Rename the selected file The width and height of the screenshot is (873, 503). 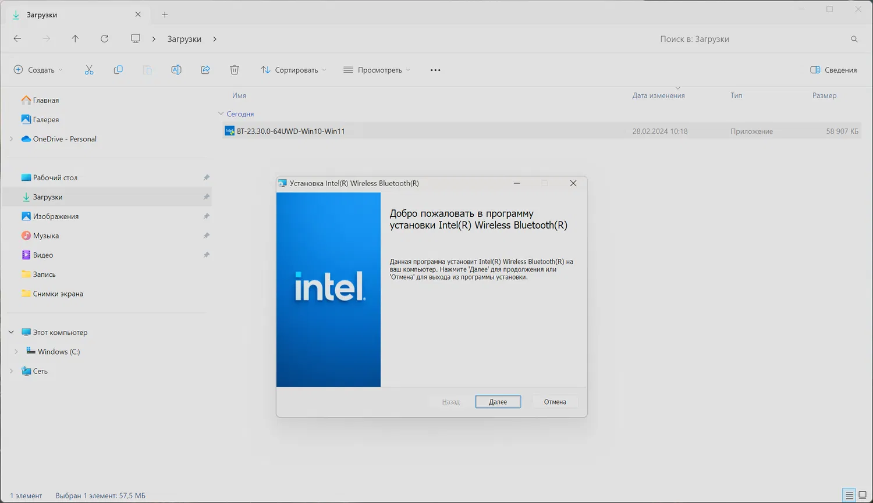coord(176,70)
